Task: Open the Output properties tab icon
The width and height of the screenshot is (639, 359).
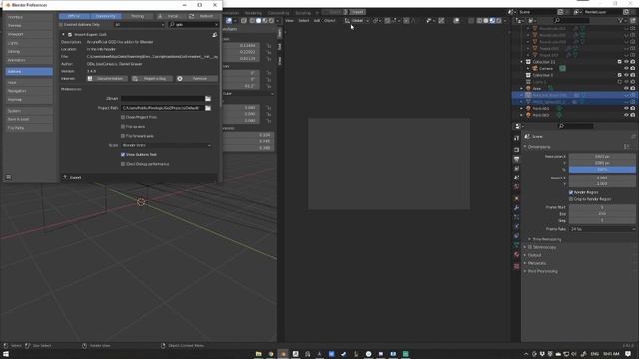Action: pyautogui.click(x=517, y=159)
